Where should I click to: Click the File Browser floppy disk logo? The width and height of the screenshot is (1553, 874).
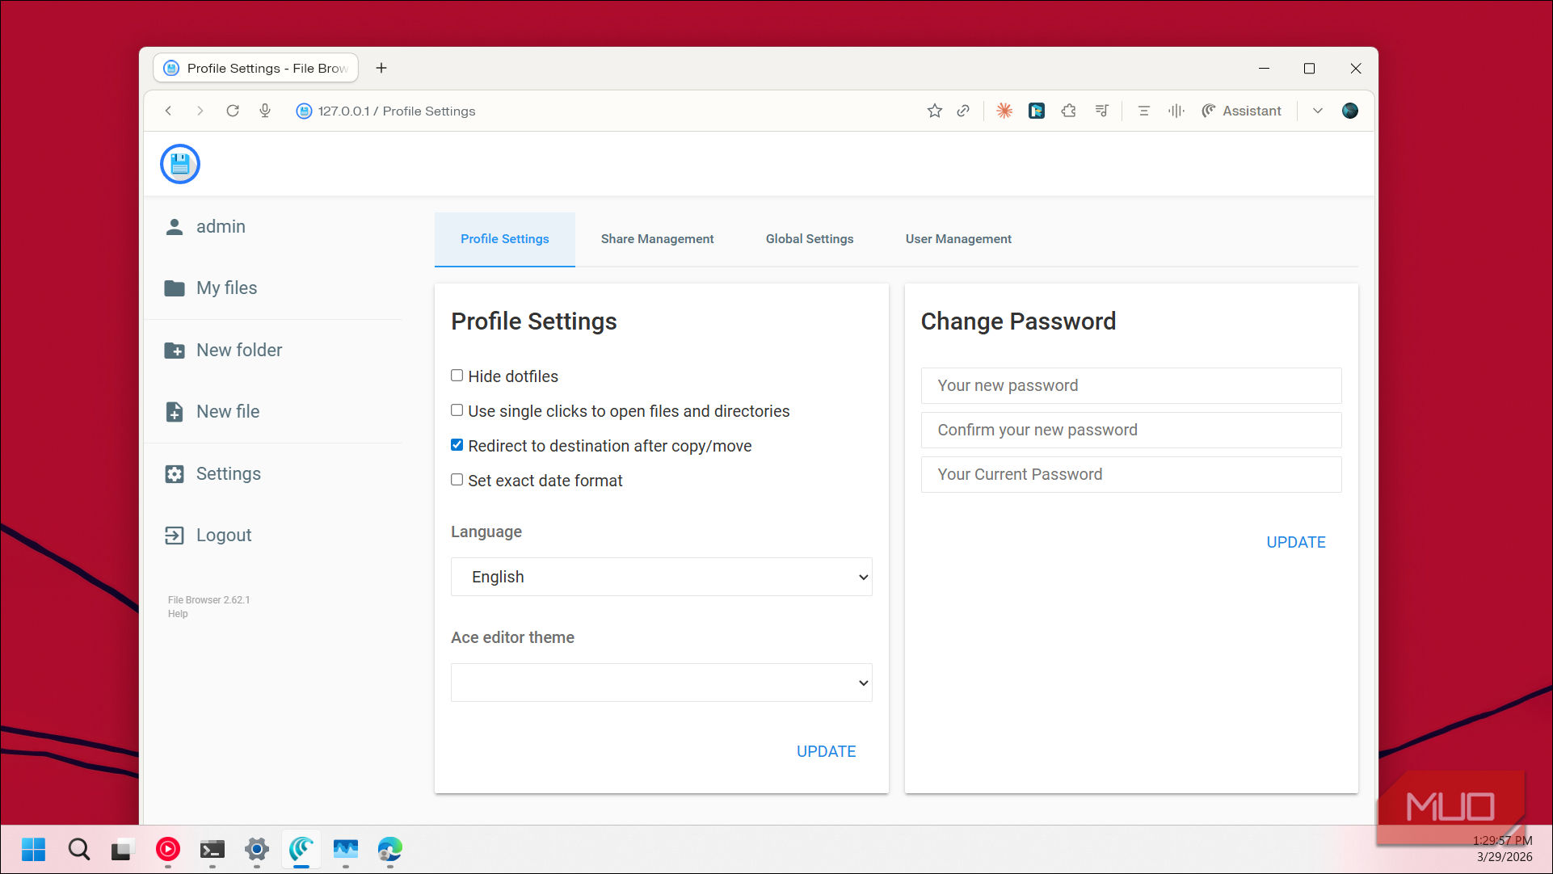[179, 164]
